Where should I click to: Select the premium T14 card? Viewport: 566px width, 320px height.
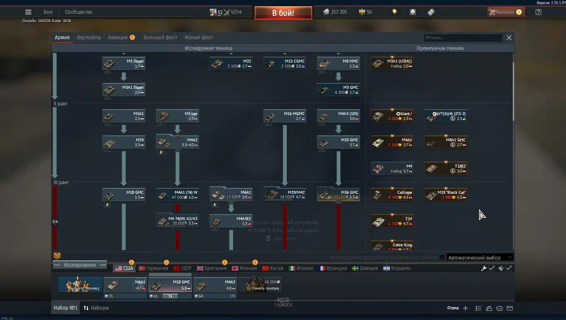[x=392, y=221]
